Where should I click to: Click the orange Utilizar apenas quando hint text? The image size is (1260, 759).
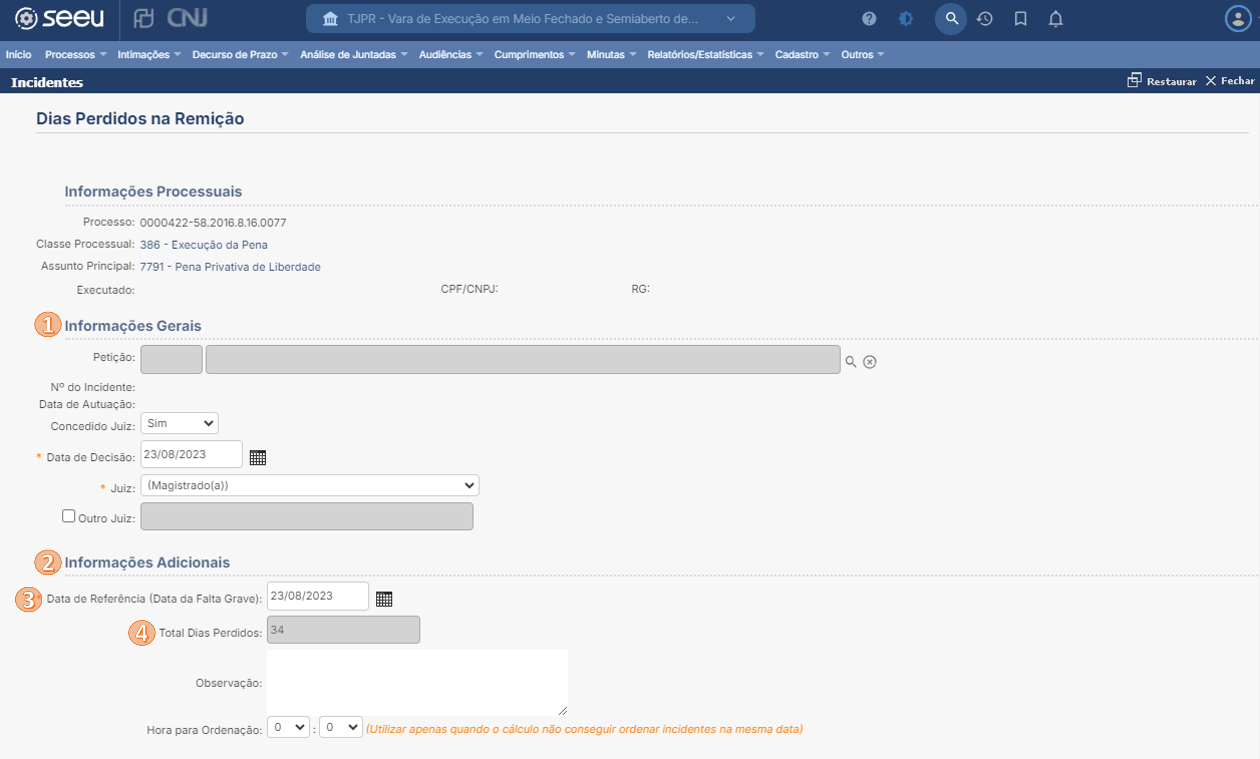[585, 729]
